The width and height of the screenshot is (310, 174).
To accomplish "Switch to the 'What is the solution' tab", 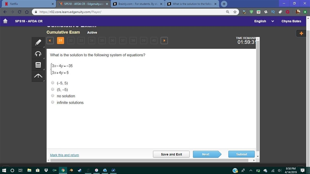I will (192, 4).
